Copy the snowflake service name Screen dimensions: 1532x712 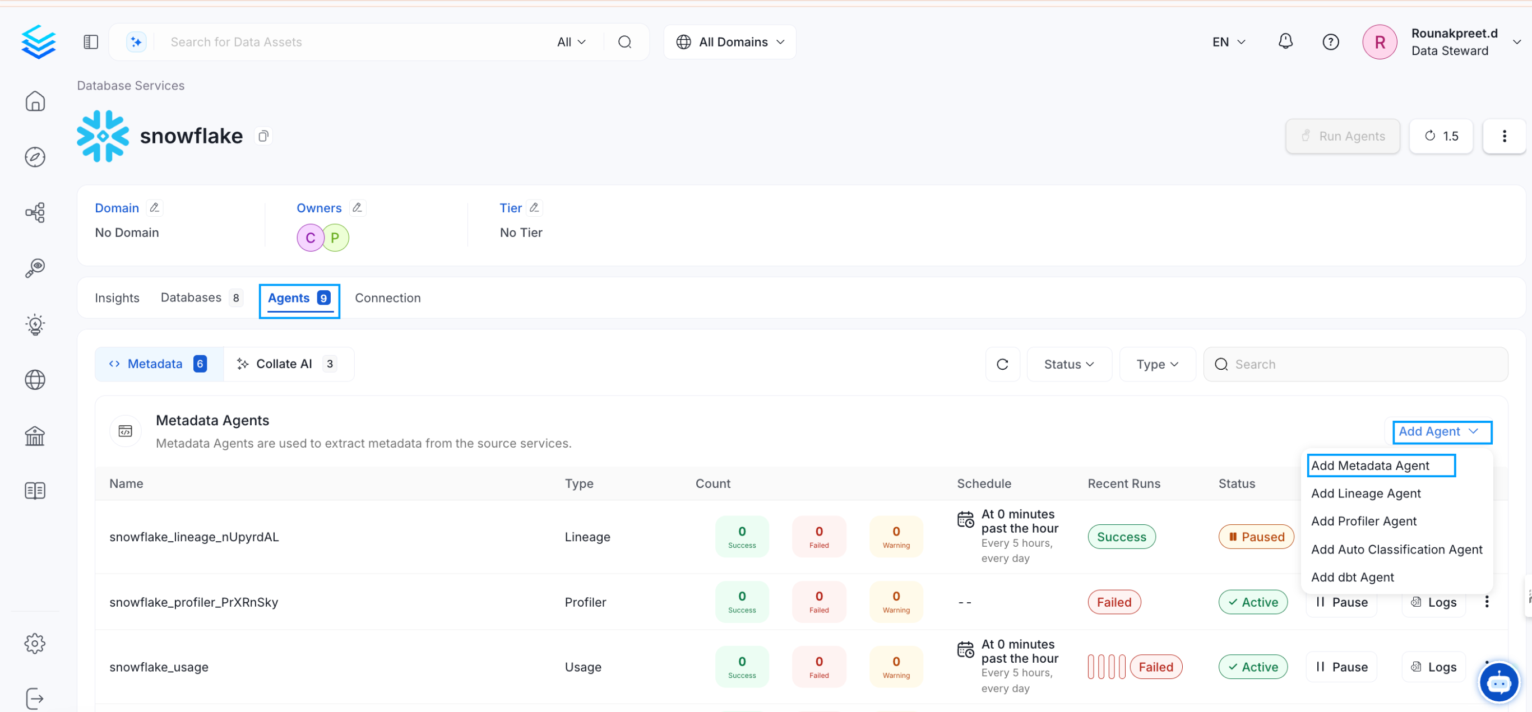(x=263, y=136)
